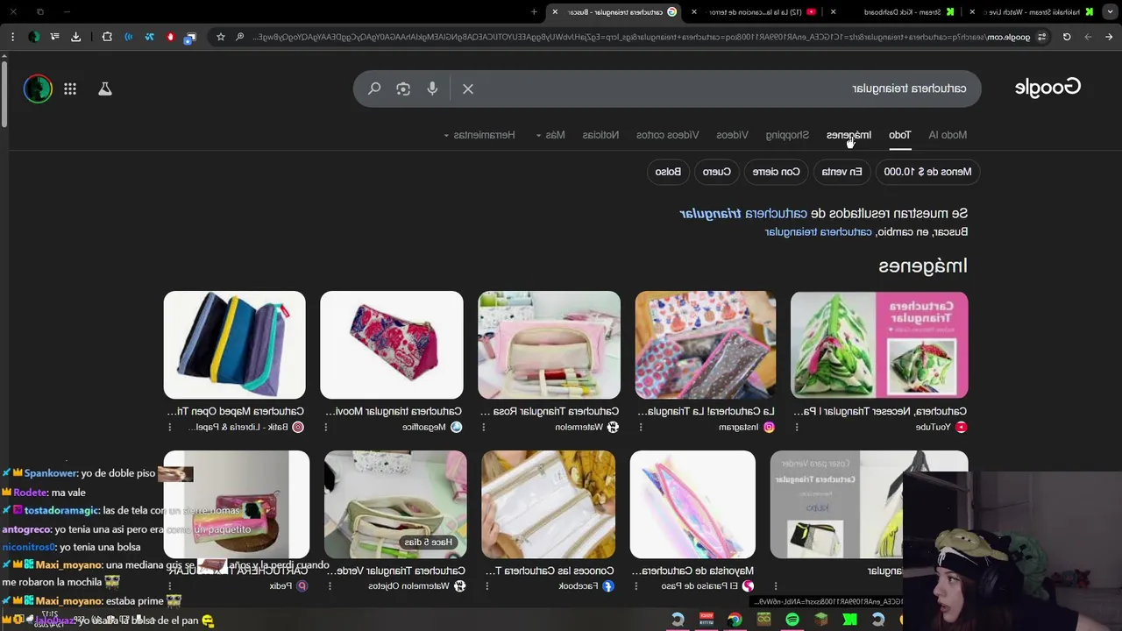Screen dimensions: 1122x631
Task: Clear the search box with the X
Action: [468, 89]
